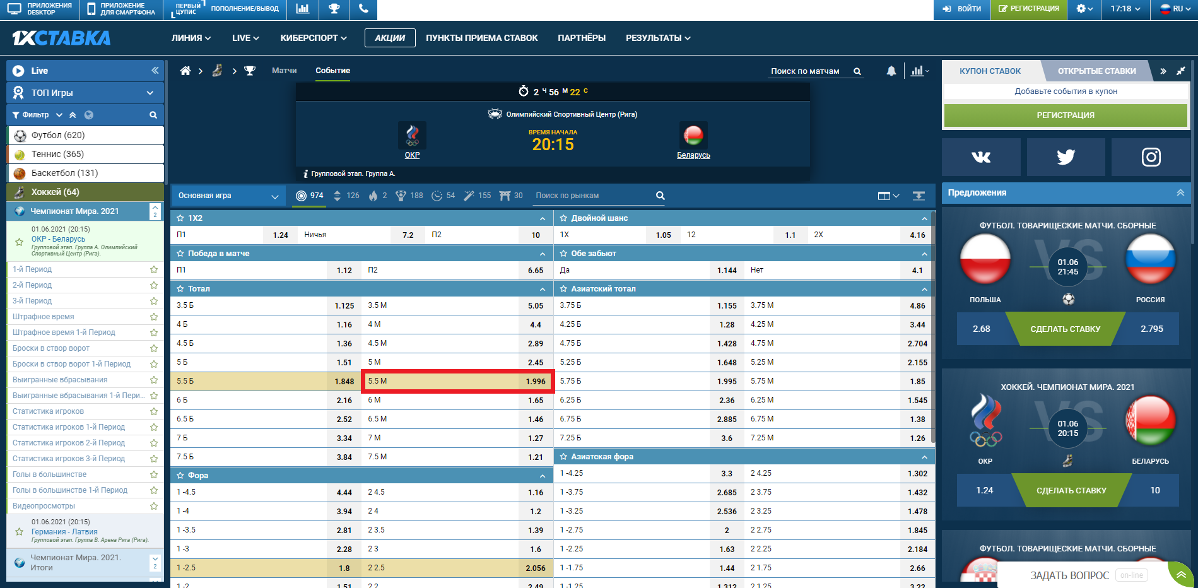
Task: Open the Основная игра dropdown
Action: point(228,196)
